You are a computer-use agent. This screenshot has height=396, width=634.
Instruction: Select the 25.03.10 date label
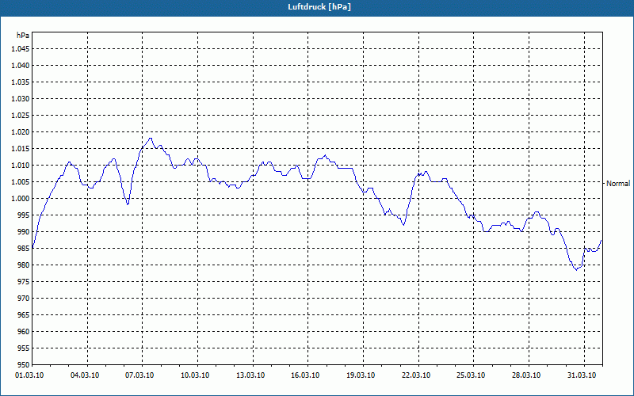point(471,375)
